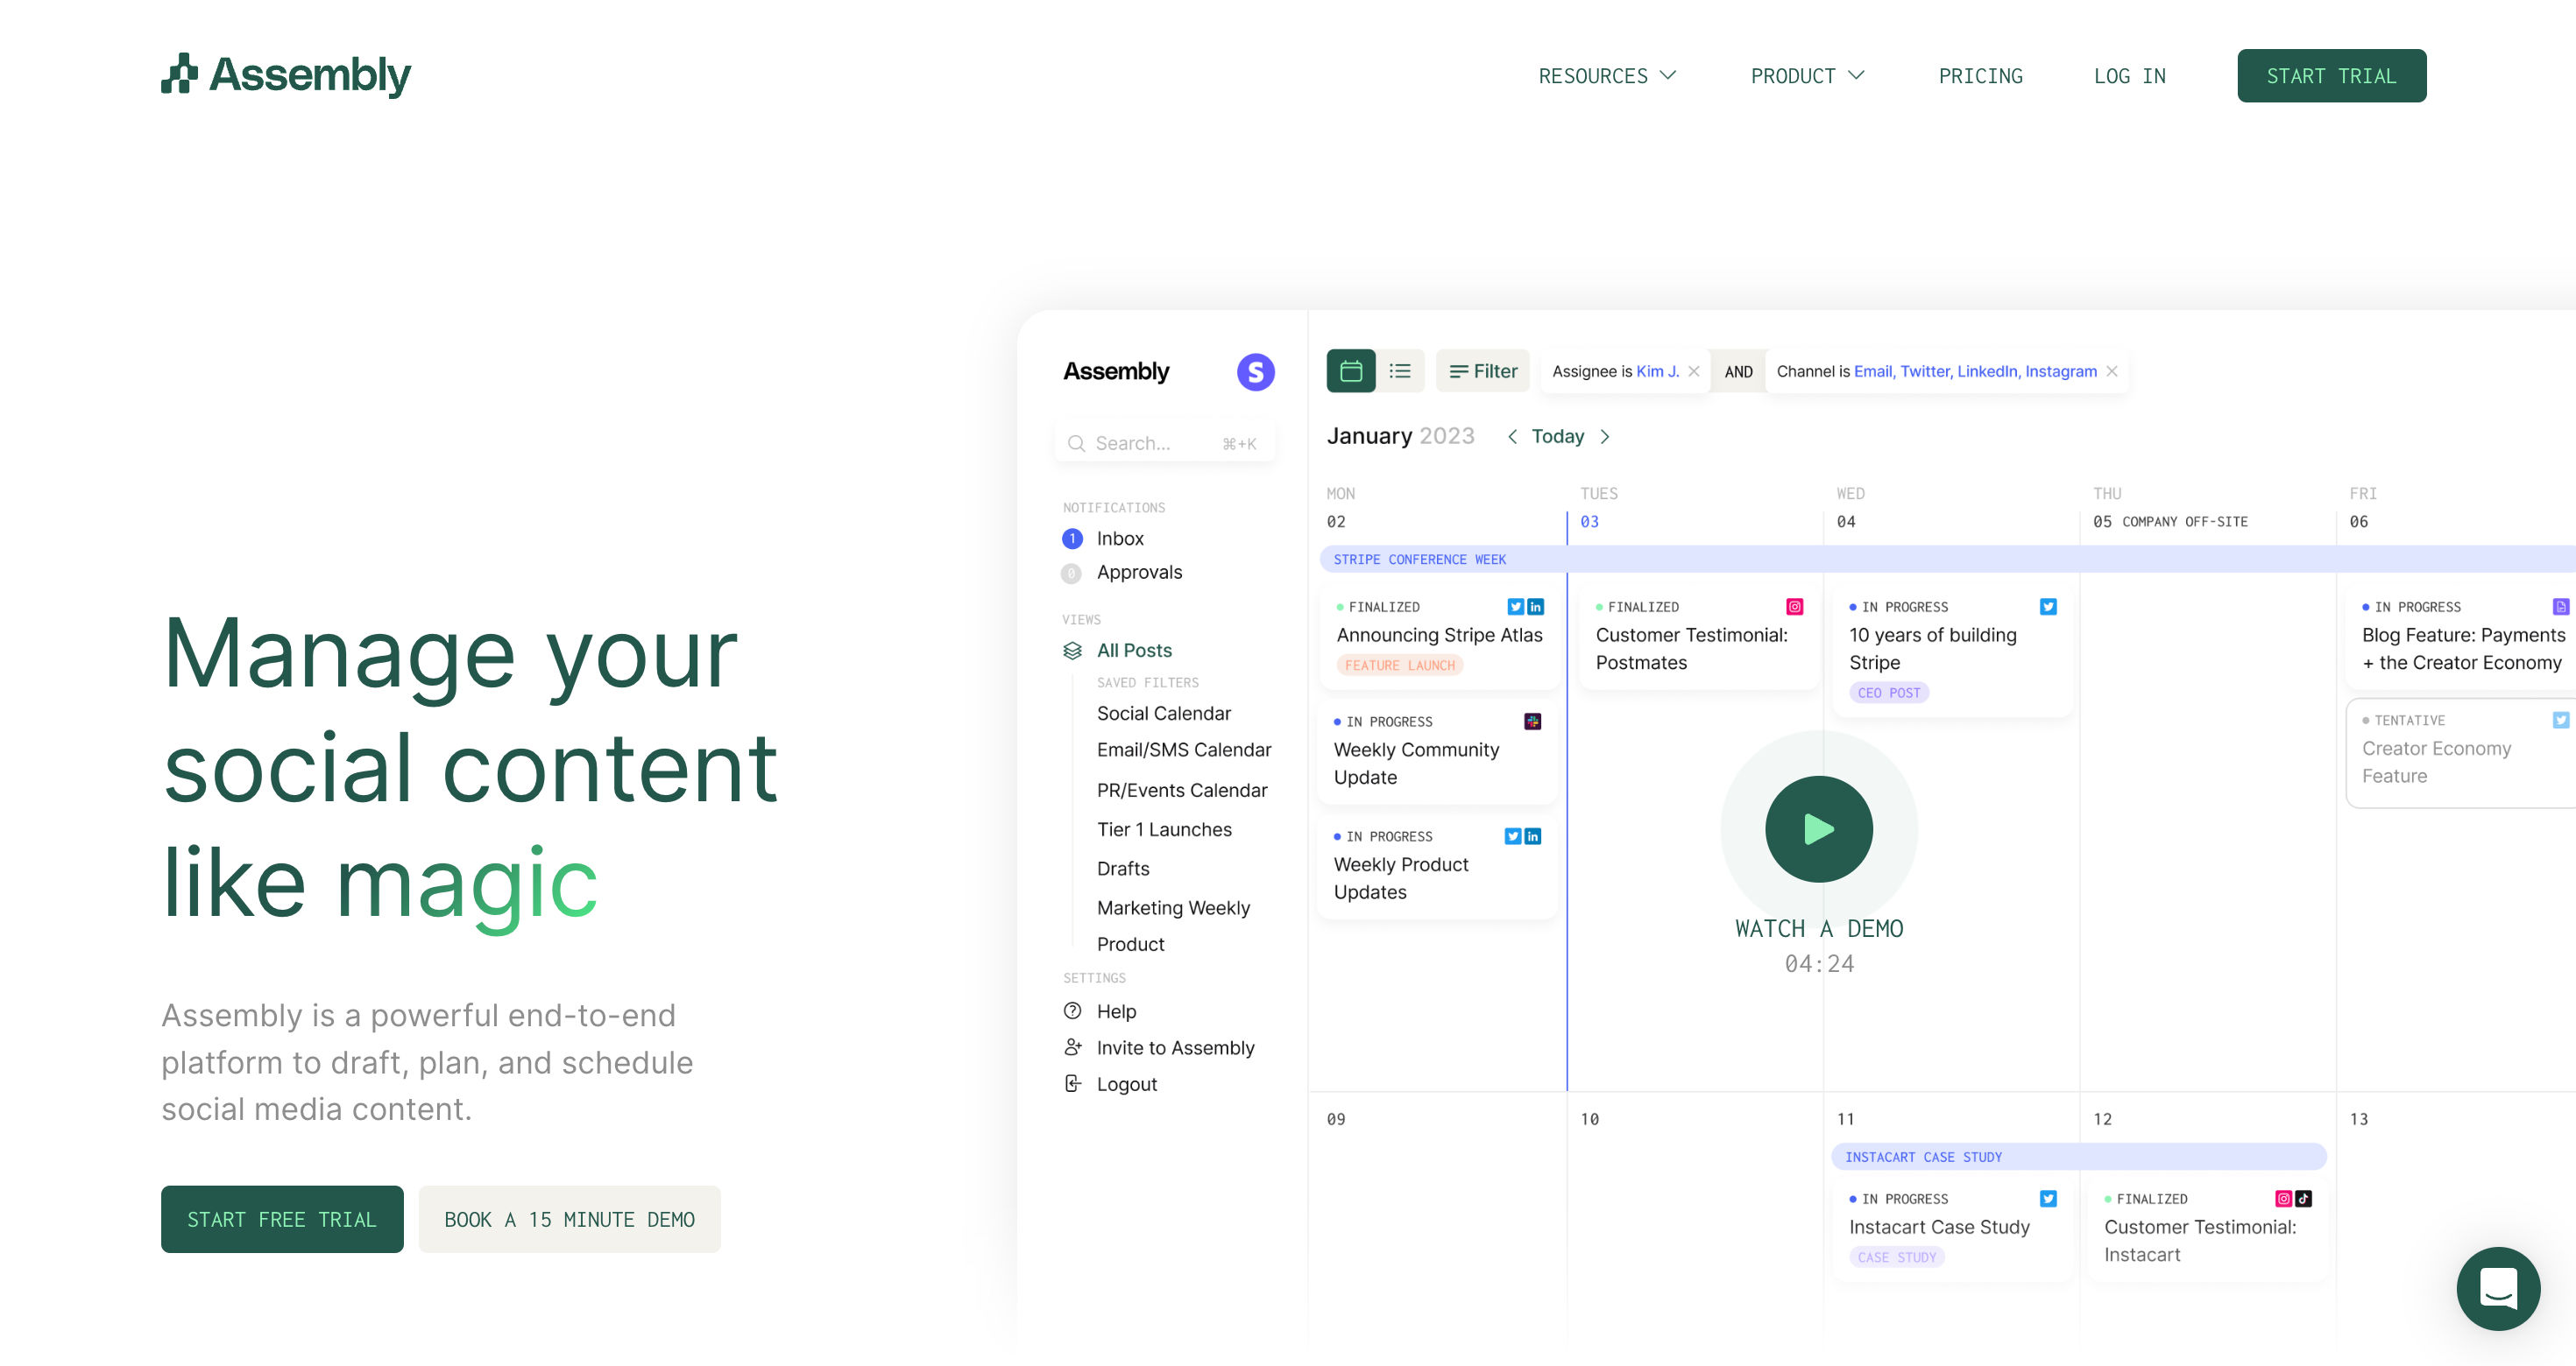This screenshot has width=2576, height=1366.
Task: Click the Company Off-Site label
Action: coord(2184,522)
